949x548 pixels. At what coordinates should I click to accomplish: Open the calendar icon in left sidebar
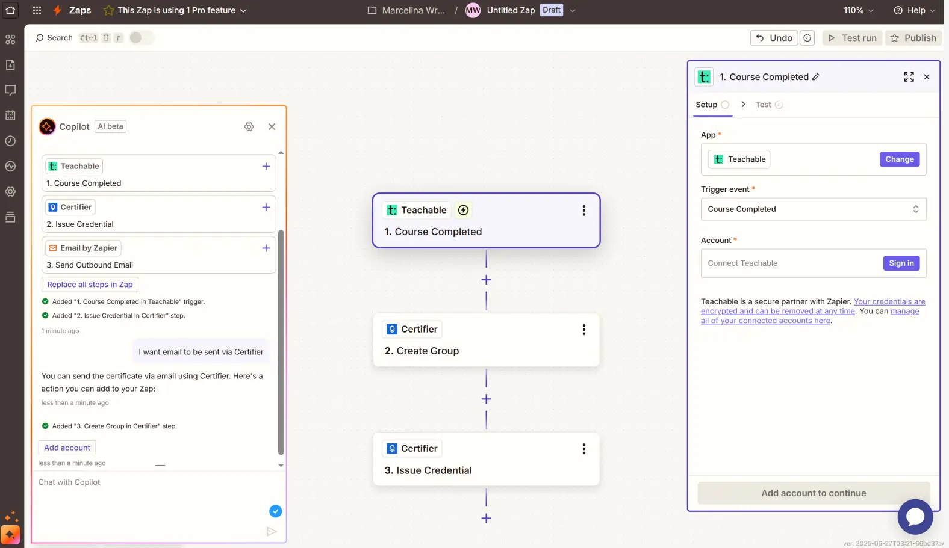[10, 115]
